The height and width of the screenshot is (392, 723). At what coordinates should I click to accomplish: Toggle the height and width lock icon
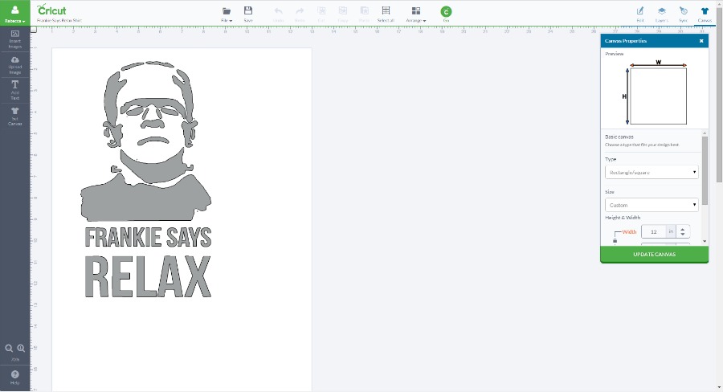pos(615,241)
